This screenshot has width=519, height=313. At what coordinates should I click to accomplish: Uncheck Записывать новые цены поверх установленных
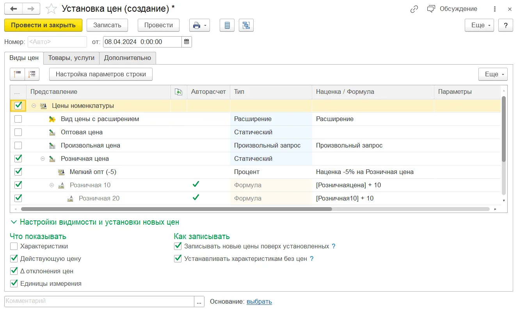click(178, 246)
